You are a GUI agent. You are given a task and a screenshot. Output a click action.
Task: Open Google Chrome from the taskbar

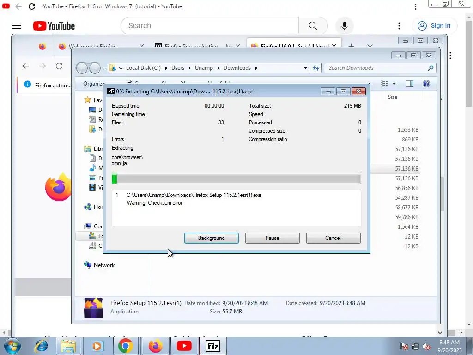click(126, 346)
